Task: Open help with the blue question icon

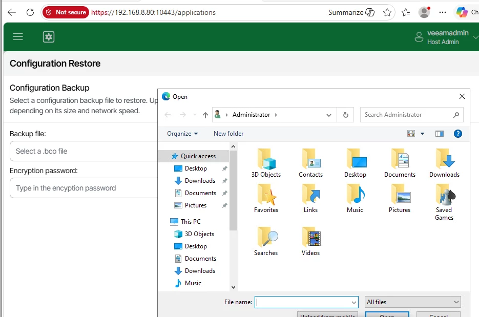Action: (x=458, y=134)
